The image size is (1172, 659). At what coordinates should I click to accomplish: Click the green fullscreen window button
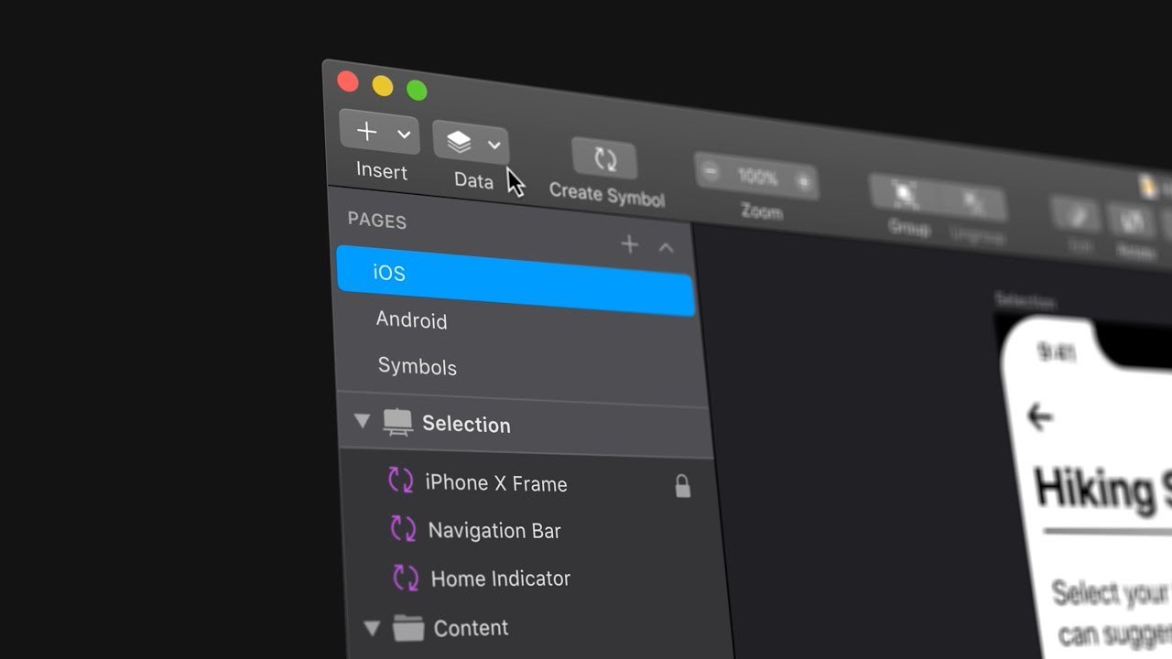point(417,91)
